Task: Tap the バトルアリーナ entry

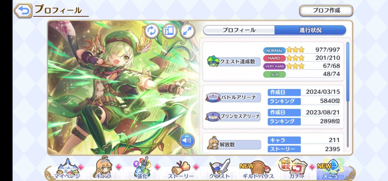Action: (x=234, y=98)
